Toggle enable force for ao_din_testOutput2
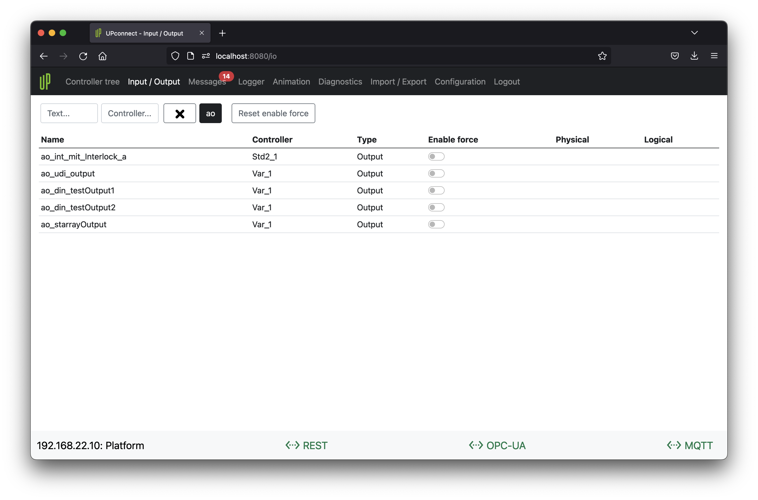Screen dimensions: 758x500 pos(436,208)
